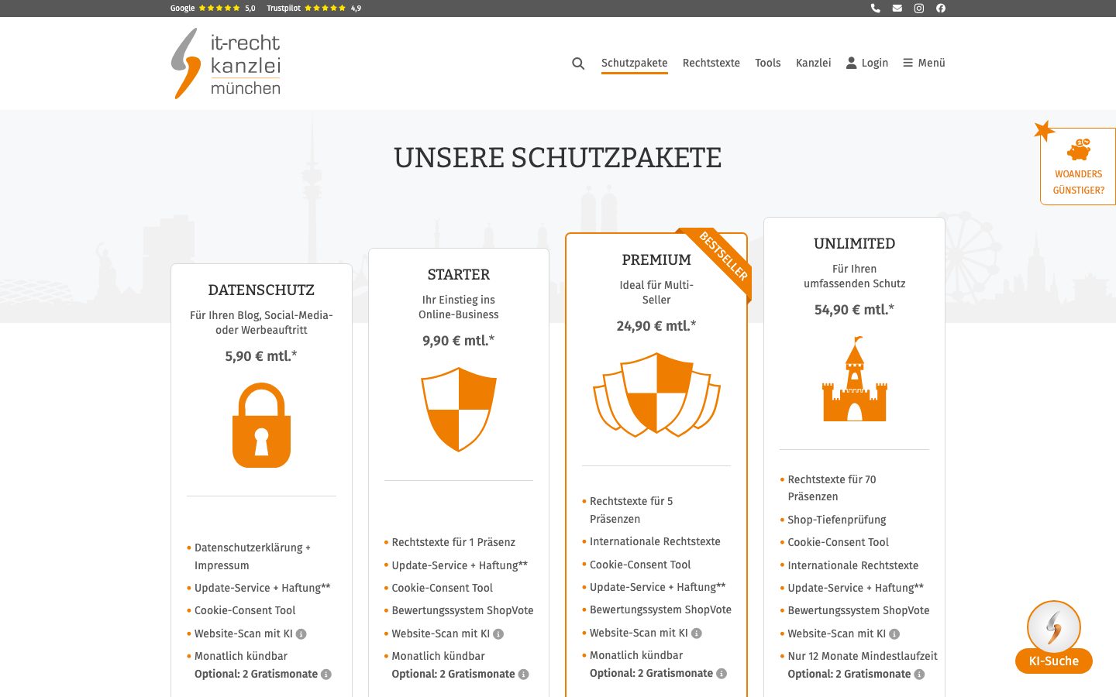Click info icon beside Unlimited 2 Gratismonate
1116x697 pixels.
pyautogui.click(x=919, y=675)
